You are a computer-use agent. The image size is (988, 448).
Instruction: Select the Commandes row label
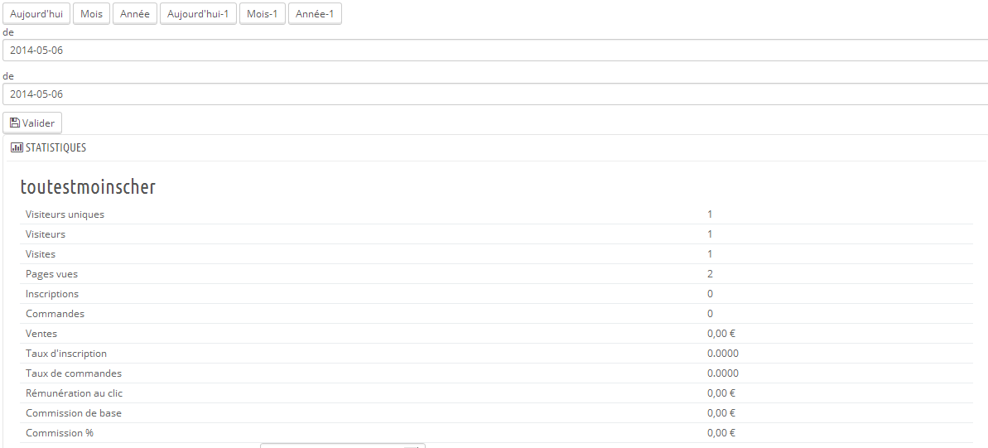tap(55, 314)
